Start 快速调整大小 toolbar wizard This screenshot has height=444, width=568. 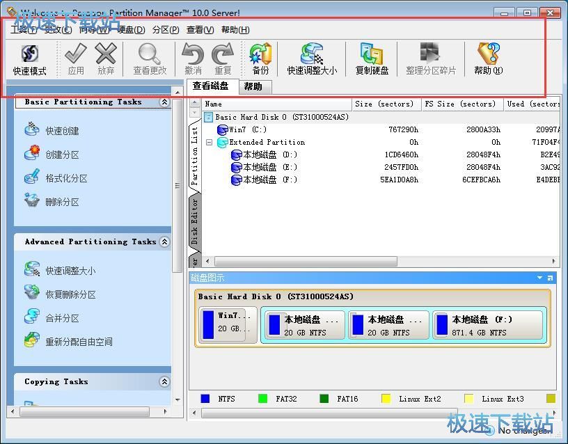tap(312, 59)
